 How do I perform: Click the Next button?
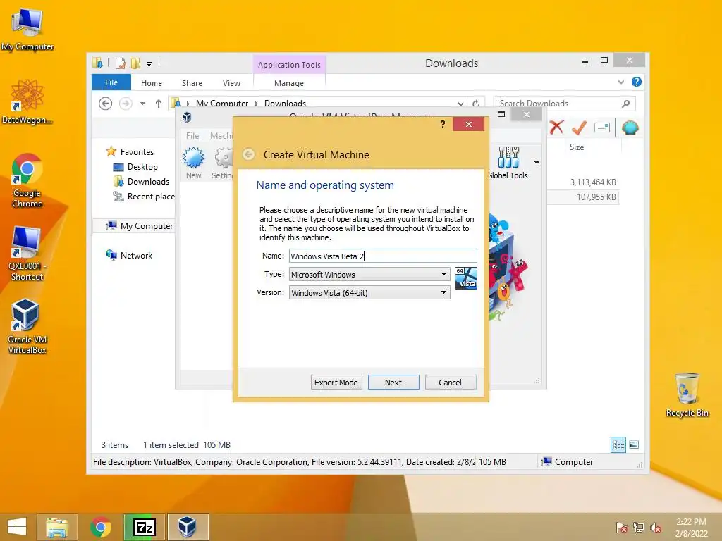[x=393, y=383]
